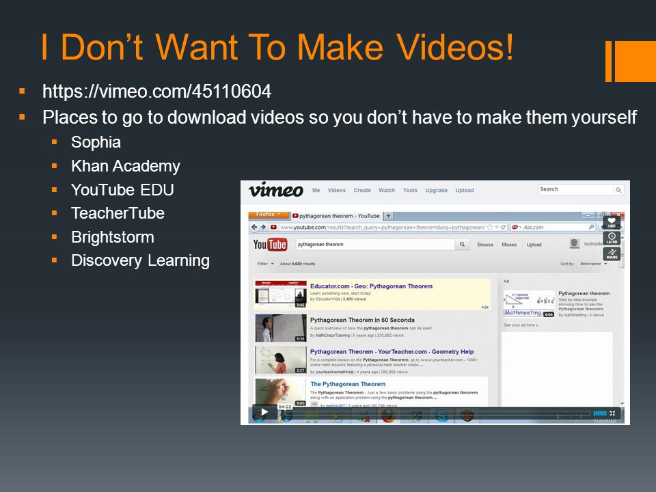Viewport: 656px width, 492px height.
Task: Click the Upgrade link on Vimeo
Action: point(437,190)
